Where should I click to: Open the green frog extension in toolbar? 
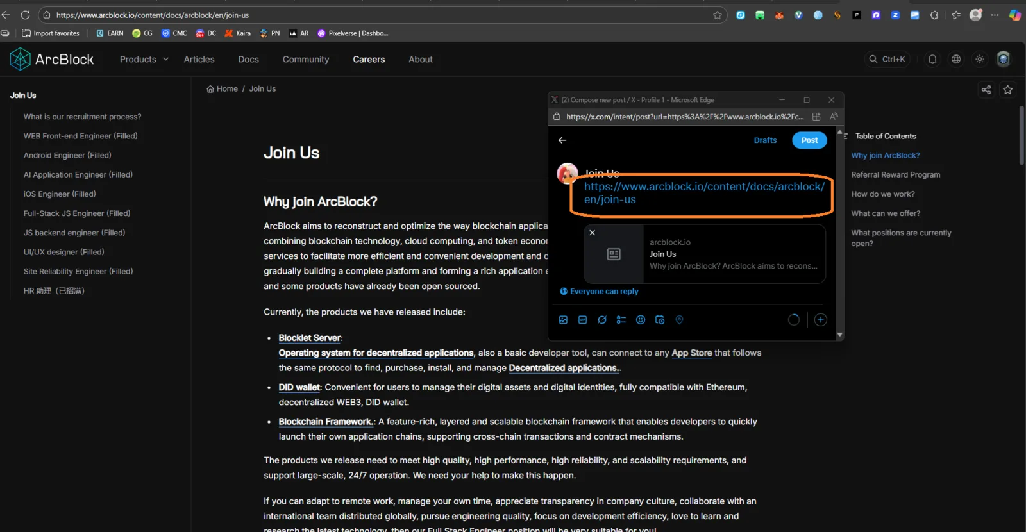pyautogui.click(x=760, y=15)
